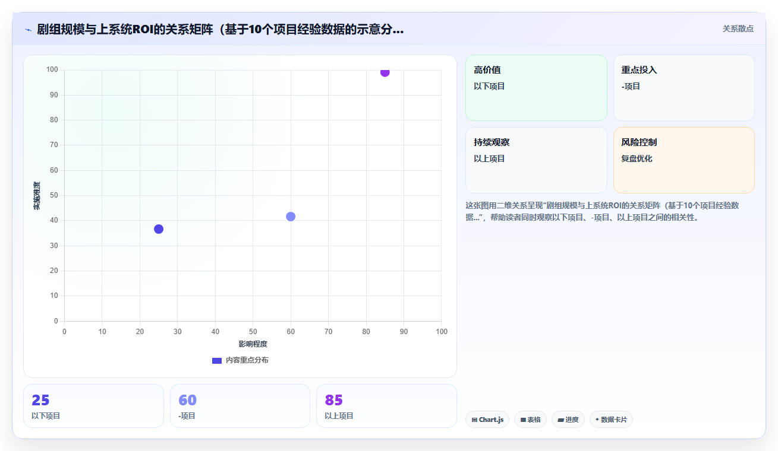Open the 风险控制 quadrant card
The image size is (778, 451).
tap(683, 160)
